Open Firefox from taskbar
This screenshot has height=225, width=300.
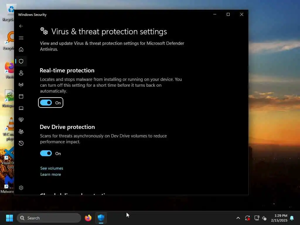(x=88, y=218)
